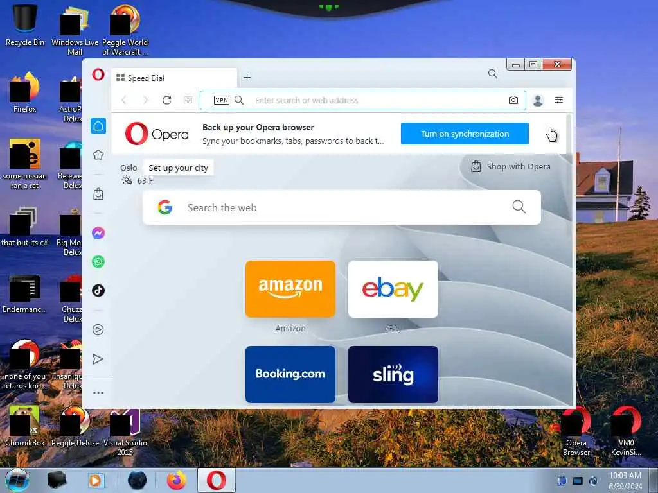
Task: Open the Amazon speed dial tile
Action: tap(290, 290)
